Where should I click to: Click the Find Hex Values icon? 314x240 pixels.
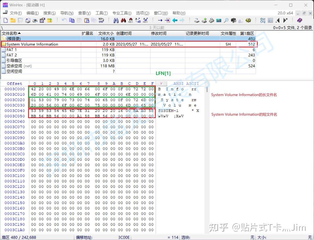tap(131, 20)
